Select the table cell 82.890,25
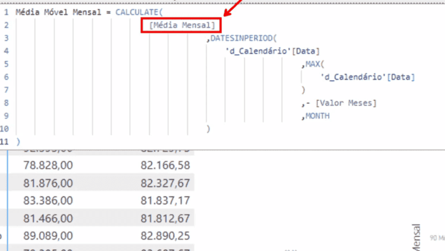Screen dimensions: 445x251 (165, 236)
